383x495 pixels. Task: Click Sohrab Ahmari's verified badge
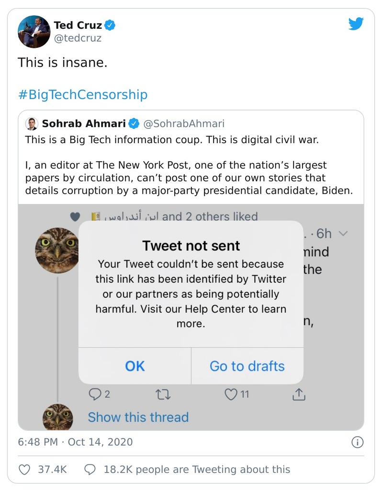pyautogui.click(x=135, y=124)
